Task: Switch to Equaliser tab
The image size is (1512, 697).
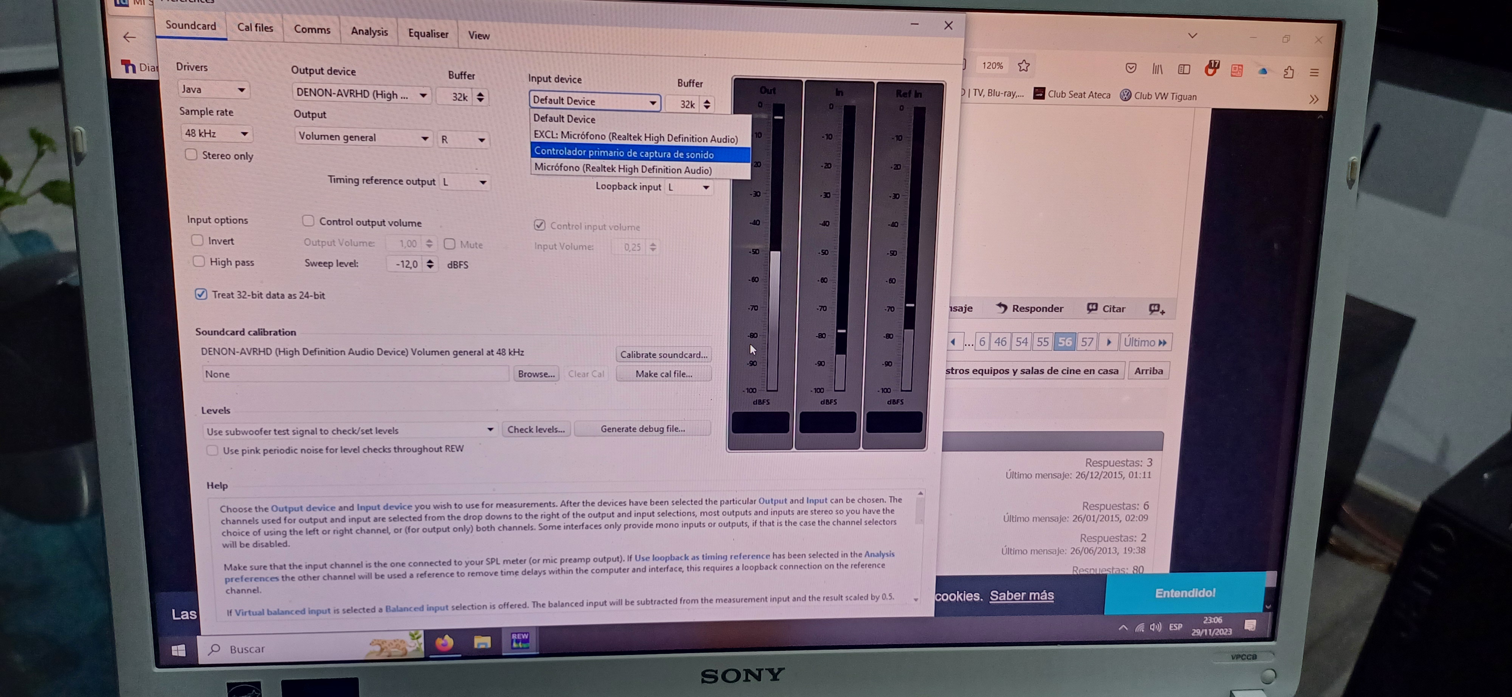Action: (428, 33)
